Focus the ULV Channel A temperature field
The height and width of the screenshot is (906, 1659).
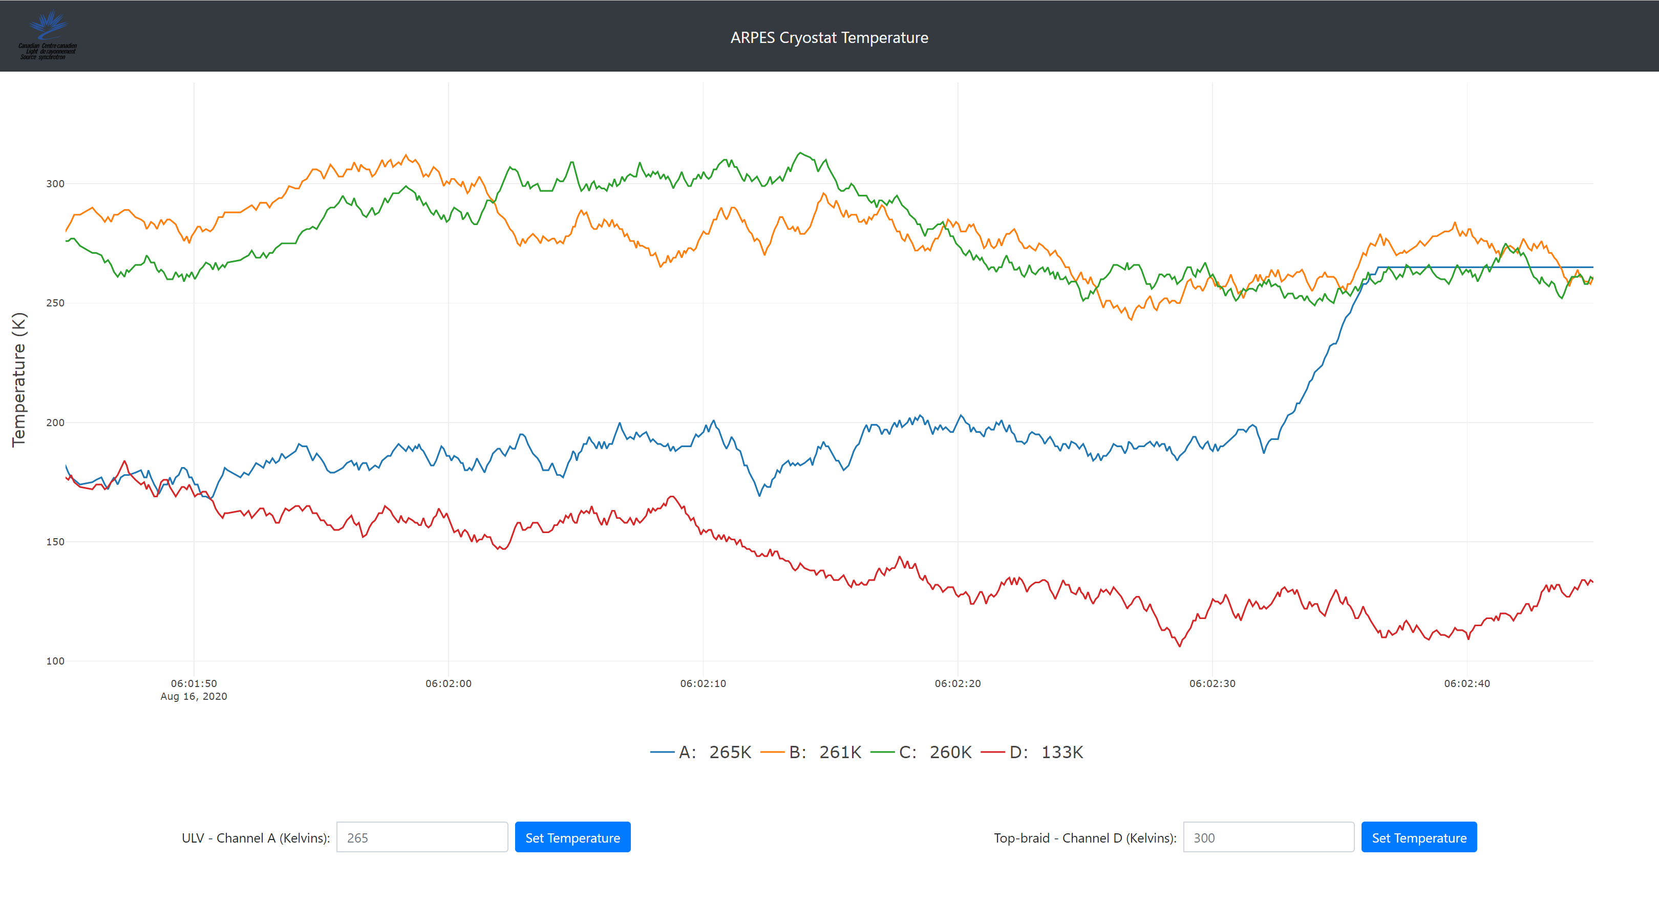click(422, 837)
